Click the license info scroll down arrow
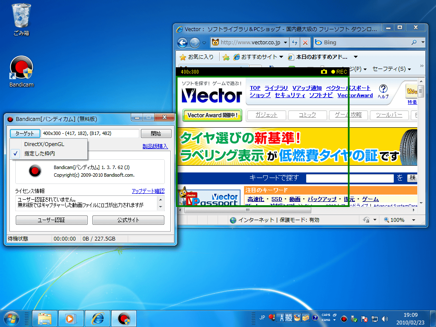 coord(161,207)
